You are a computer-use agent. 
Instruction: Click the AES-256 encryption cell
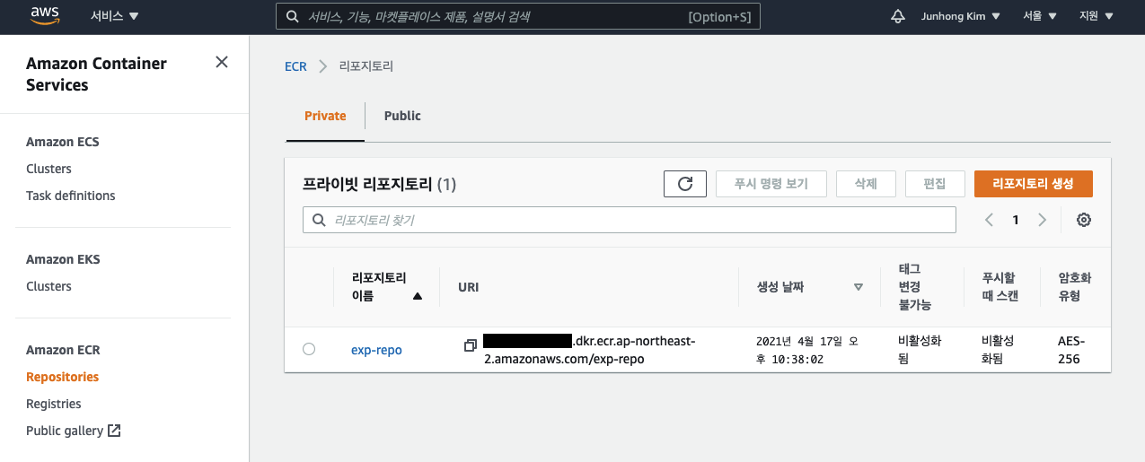click(1072, 350)
